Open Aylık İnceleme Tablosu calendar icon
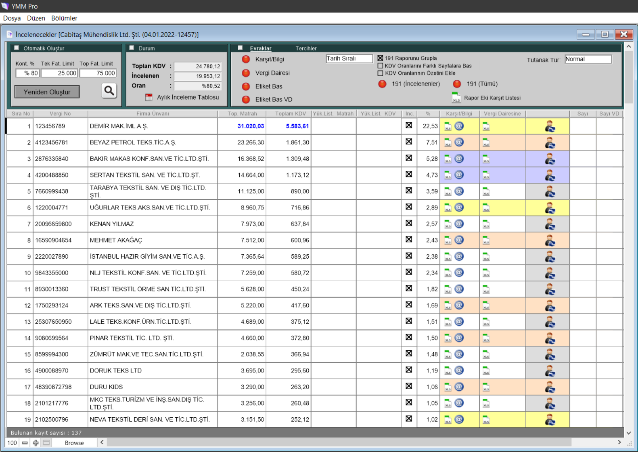This screenshot has width=638, height=452. pyautogui.click(x=149, y=97)
